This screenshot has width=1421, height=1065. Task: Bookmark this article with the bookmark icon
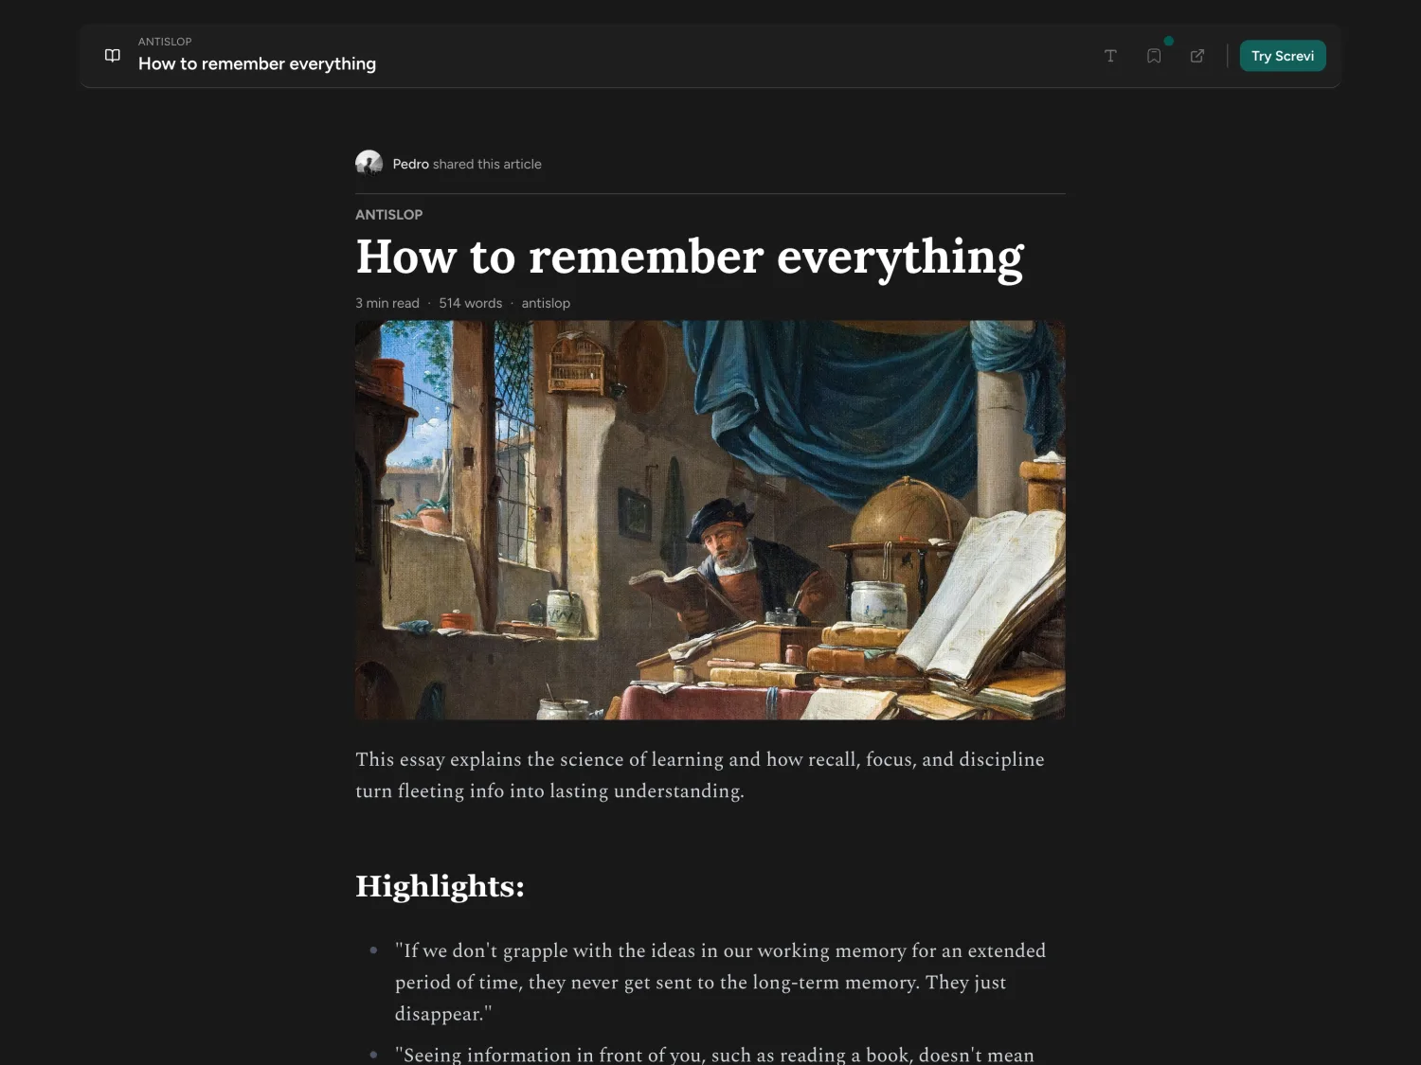pos(1154,56)
